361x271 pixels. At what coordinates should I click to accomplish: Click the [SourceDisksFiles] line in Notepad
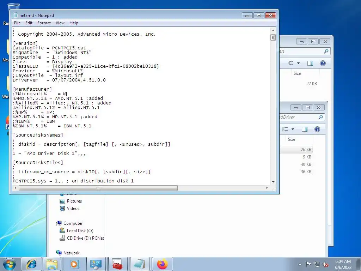pos(38,163)
